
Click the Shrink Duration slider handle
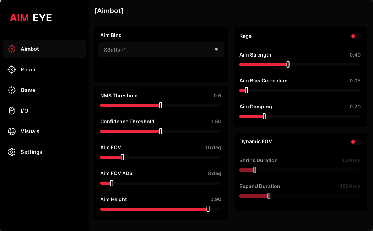[255, 170]
